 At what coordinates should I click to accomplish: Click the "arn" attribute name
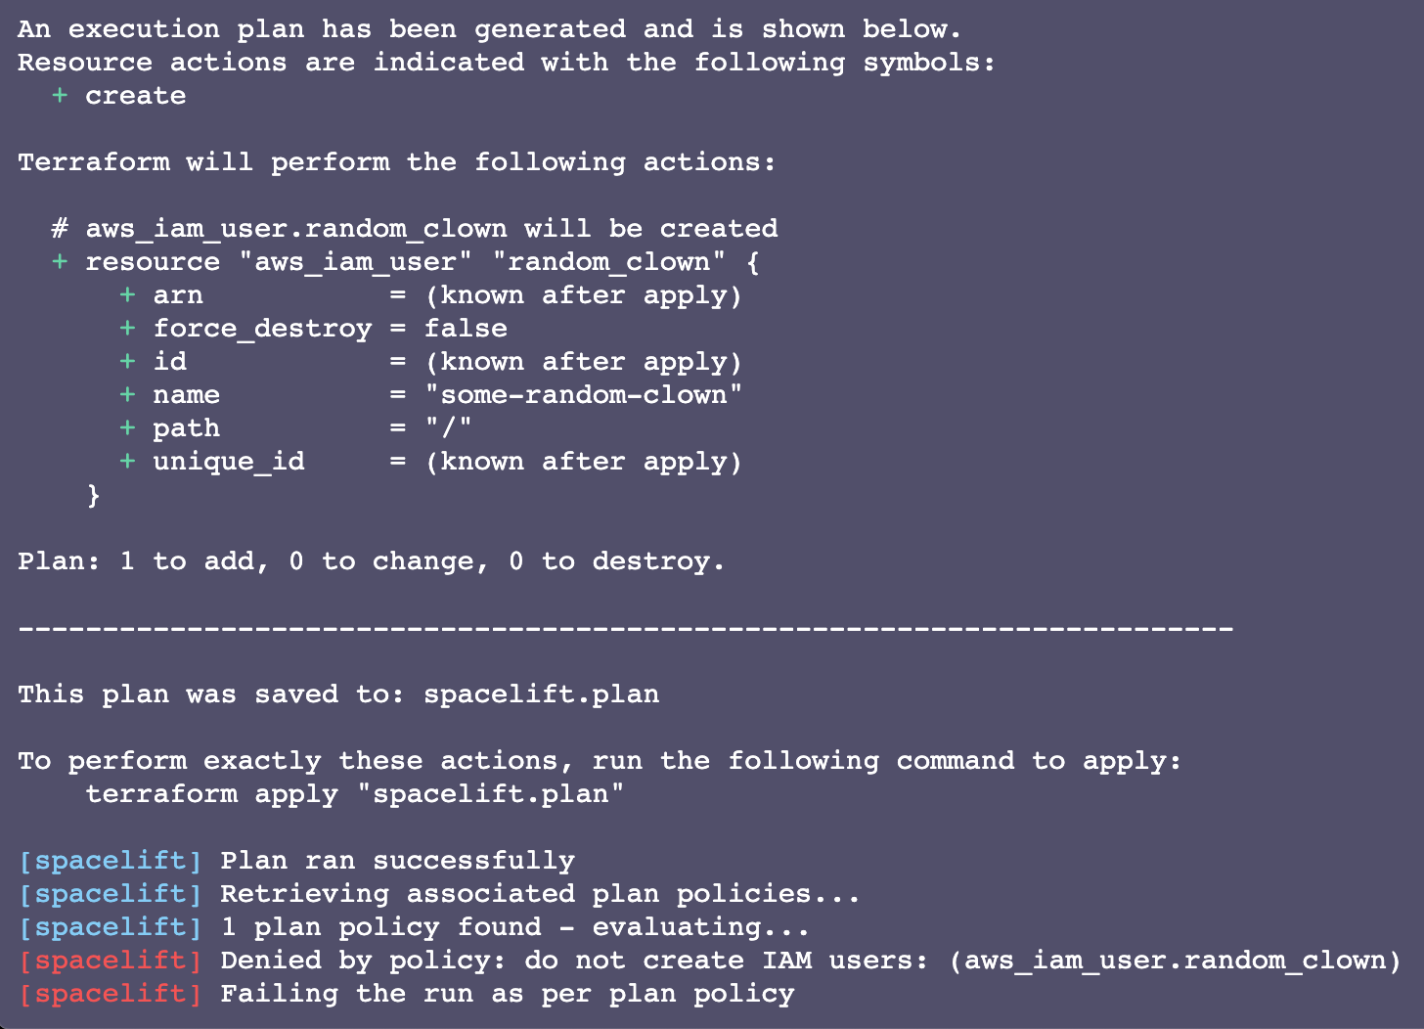pyautogui.click(x=178, y=295)
